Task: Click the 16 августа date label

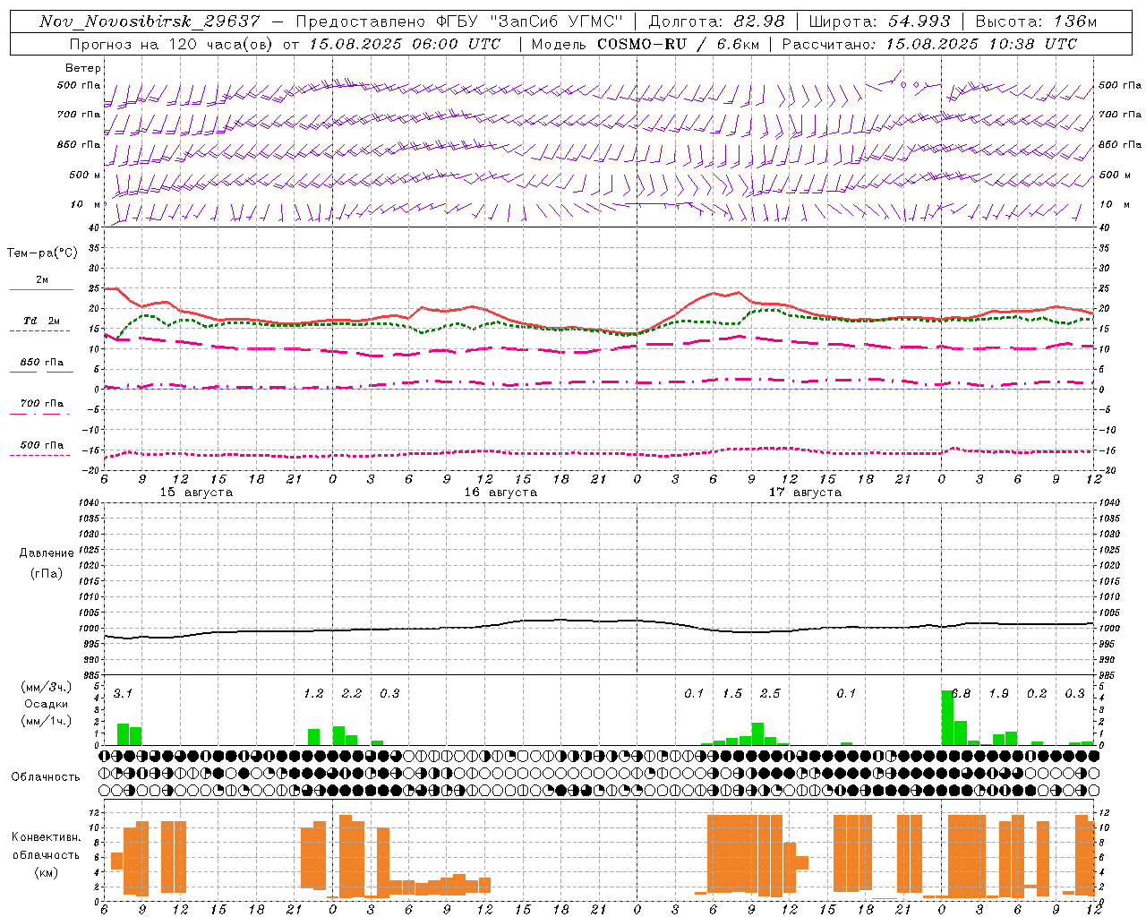Action: pyautogui.click(x=500, y=493)
